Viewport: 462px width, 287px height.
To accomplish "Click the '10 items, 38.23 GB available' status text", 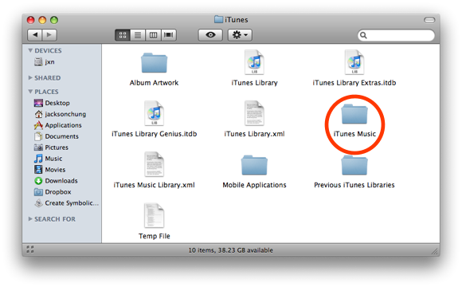I will tap(231, 250).
